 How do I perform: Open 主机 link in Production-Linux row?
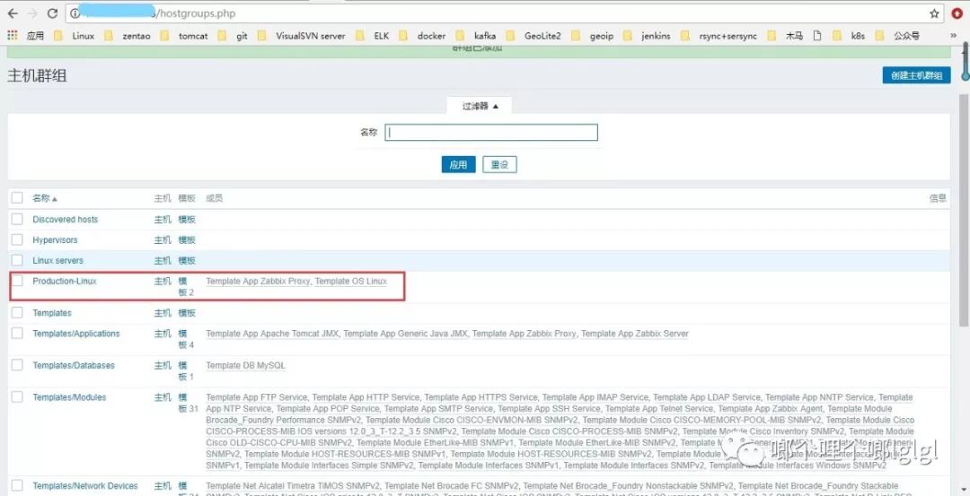pos(163,281)
